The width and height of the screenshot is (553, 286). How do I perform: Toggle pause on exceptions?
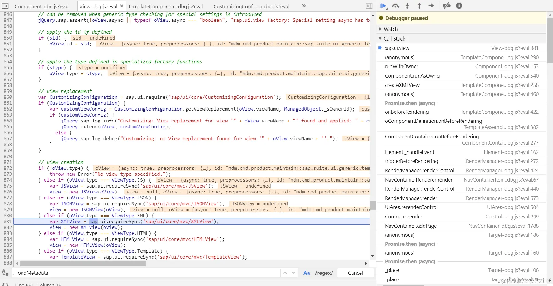[459, 6]
